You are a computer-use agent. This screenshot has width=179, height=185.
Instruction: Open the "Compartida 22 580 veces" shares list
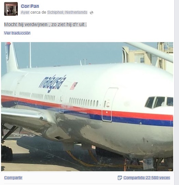(x=147, y=178)
